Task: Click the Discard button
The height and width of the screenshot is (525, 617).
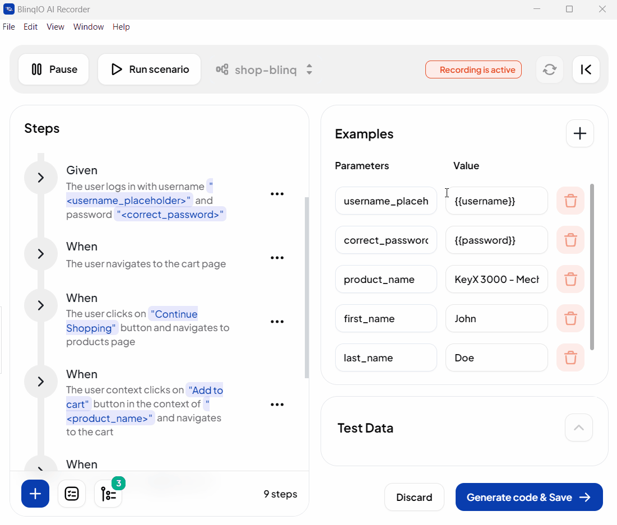Action: [x=414, y=497]
